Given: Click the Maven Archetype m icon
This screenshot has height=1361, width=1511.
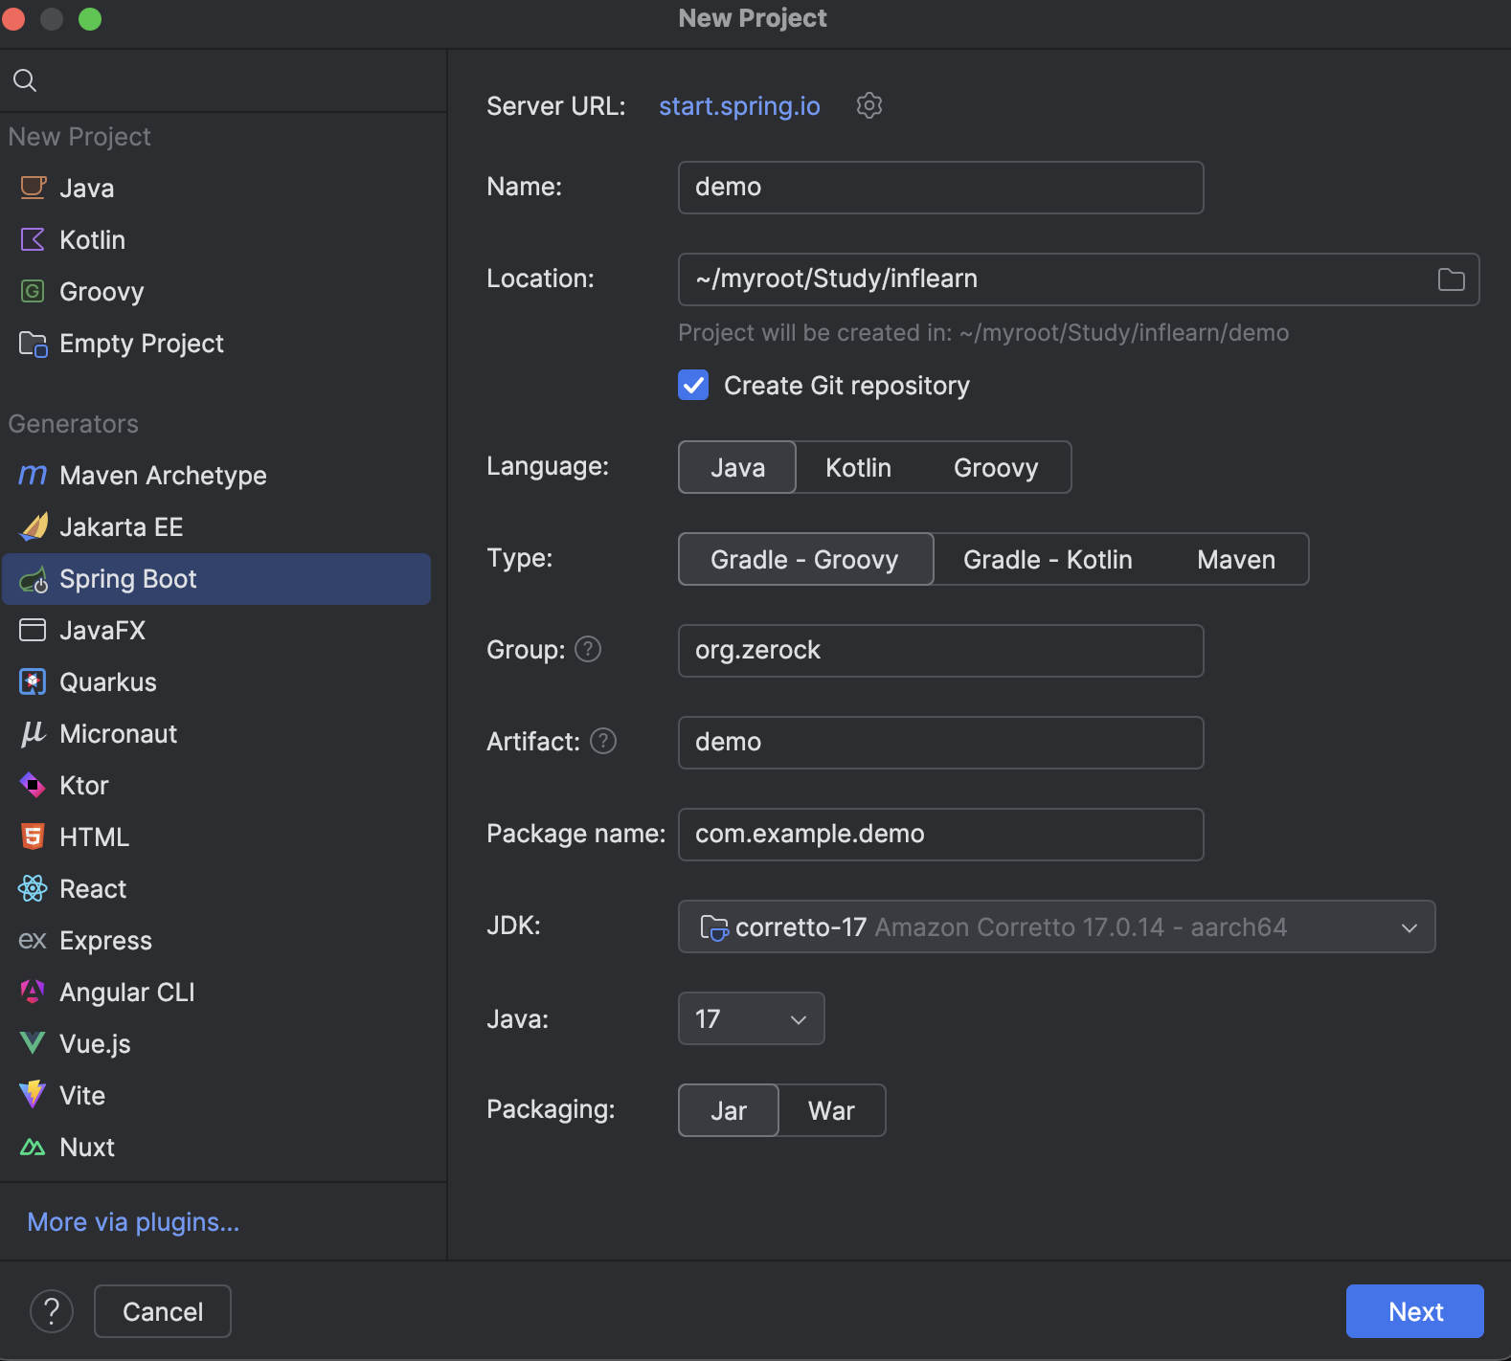Looking at the screenshot, I should (33, 475).
